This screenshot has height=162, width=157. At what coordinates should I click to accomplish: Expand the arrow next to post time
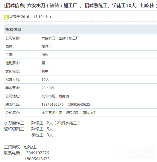pyautogui.click(x=51, y=17)
